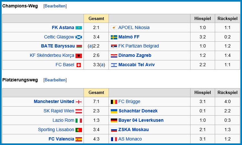
Task: Open the Manchester United team link
Action: 54,102
